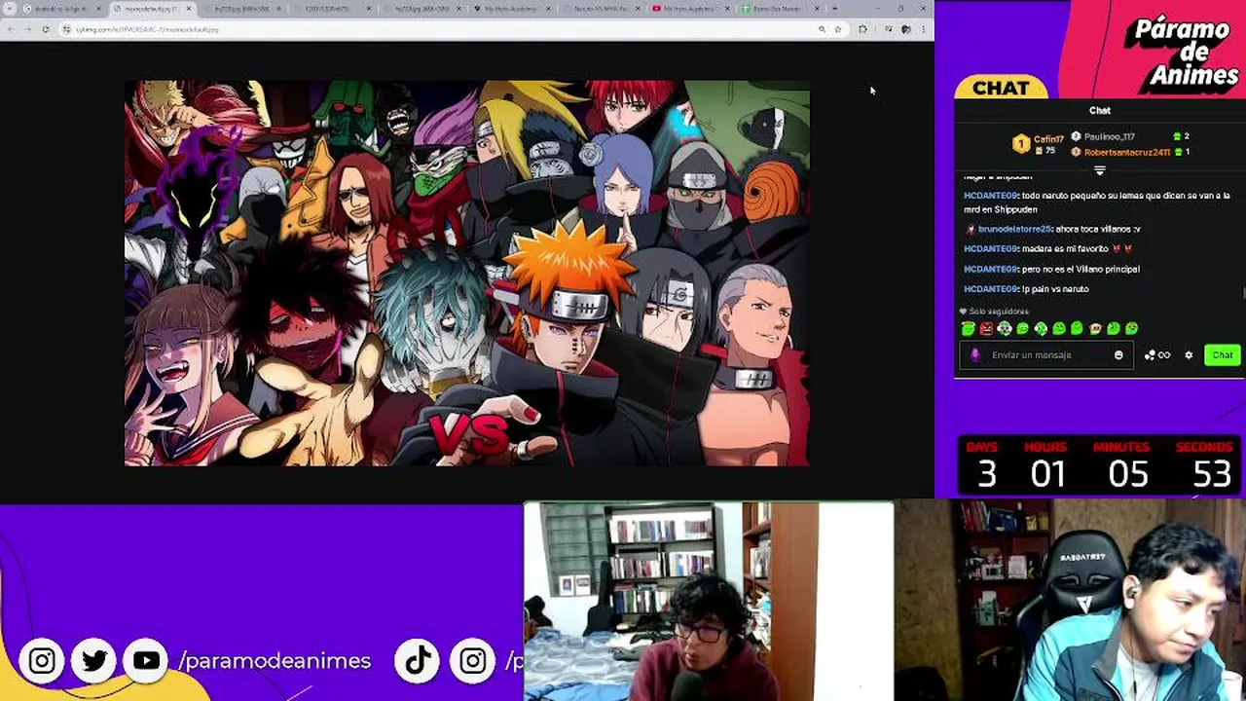
Task: Click the countdown HOURS value 01
Action: pyautogui.click(x=1047, y=474)
